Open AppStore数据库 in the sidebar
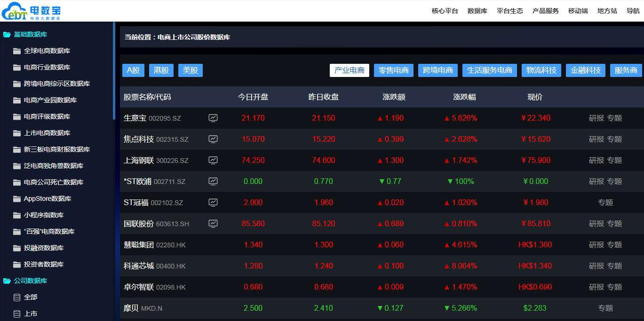644x321 pixels. [48, 199]
